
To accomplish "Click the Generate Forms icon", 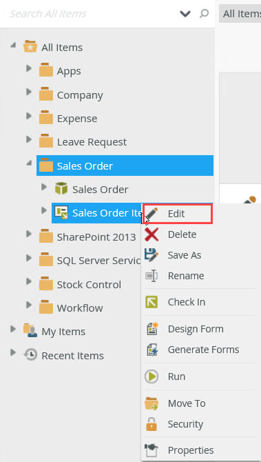I will coord(152,350).
